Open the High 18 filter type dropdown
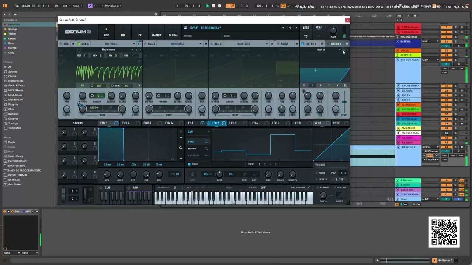The height and width of the screenshot is (265, 472). [321, 50]
